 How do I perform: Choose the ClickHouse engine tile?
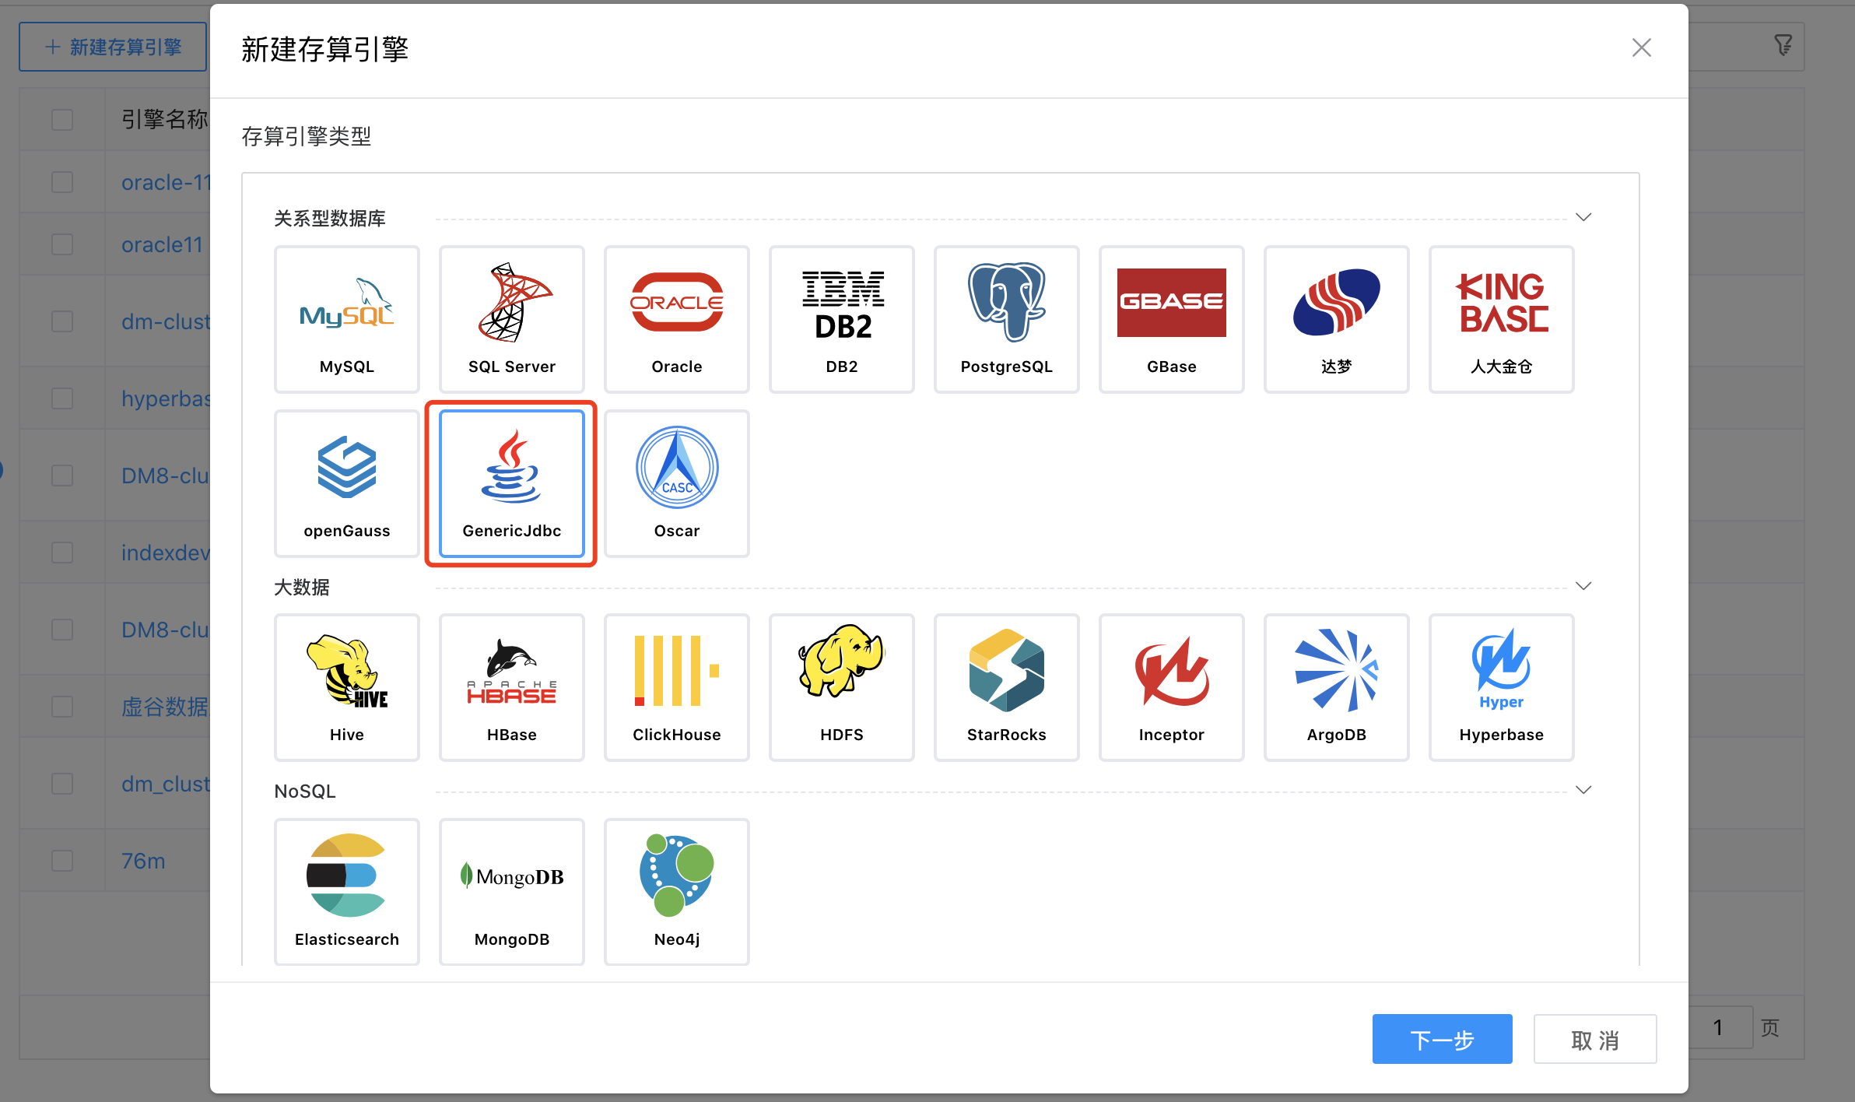click(x=677, y=687)
